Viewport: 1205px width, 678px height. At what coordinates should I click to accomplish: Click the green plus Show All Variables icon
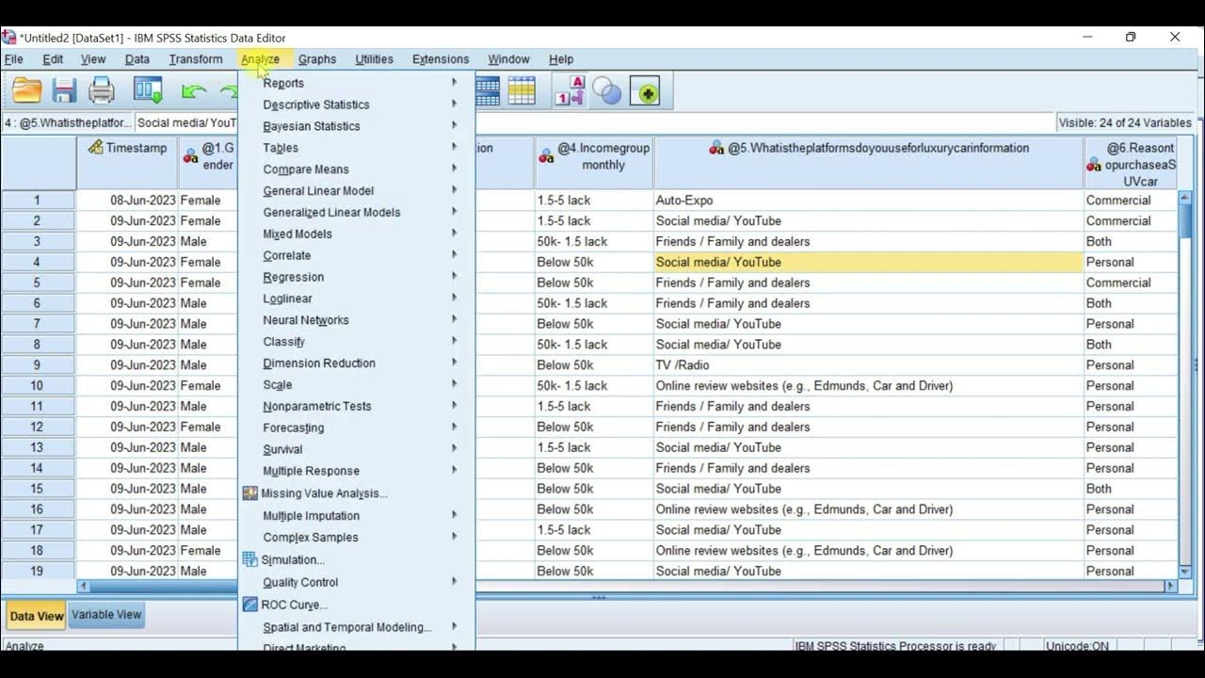click(646, 91)
